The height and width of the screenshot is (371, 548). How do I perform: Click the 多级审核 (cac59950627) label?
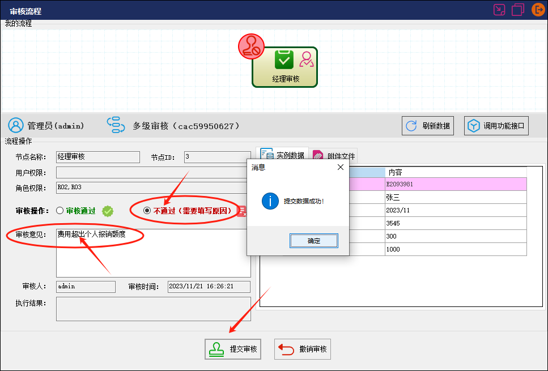(x=186, y=126)
